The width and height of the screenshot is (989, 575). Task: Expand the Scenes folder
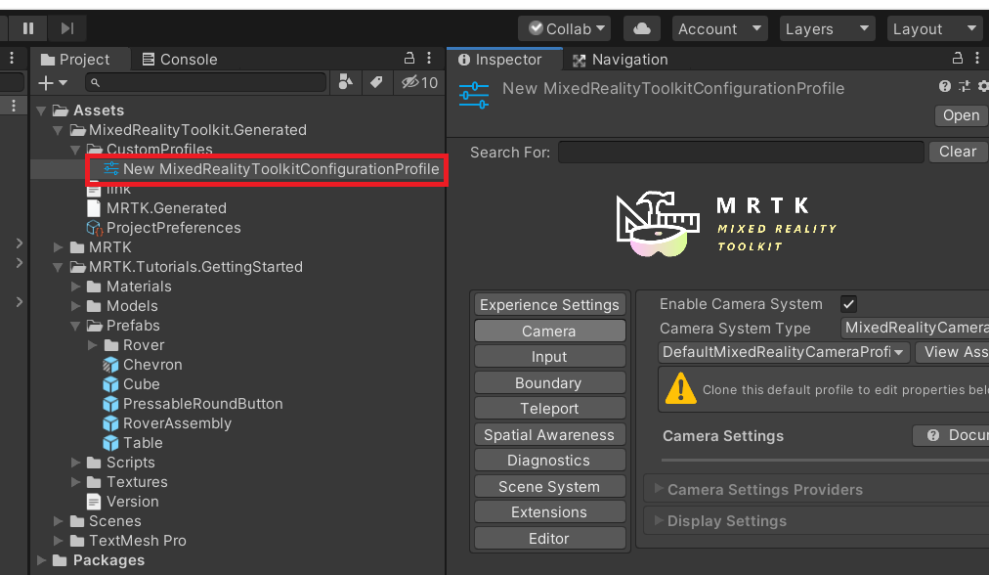point(58,521)
